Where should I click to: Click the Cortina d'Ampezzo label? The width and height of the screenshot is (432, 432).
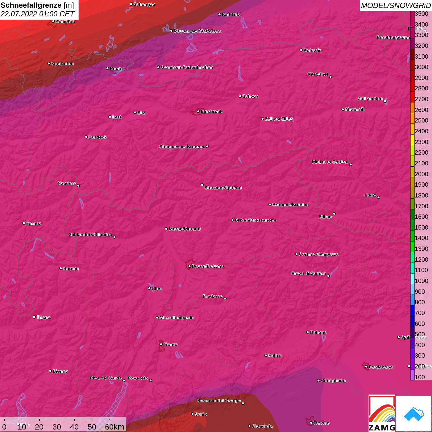coord(319,254)
